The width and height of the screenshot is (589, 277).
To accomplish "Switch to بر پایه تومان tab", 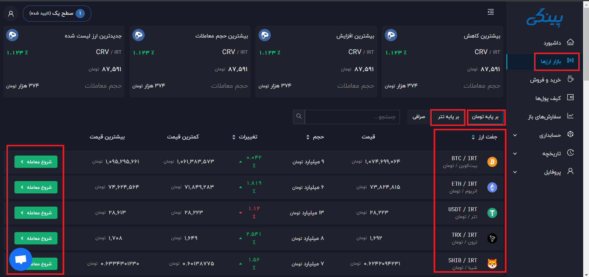I will [x=485, y=117].
